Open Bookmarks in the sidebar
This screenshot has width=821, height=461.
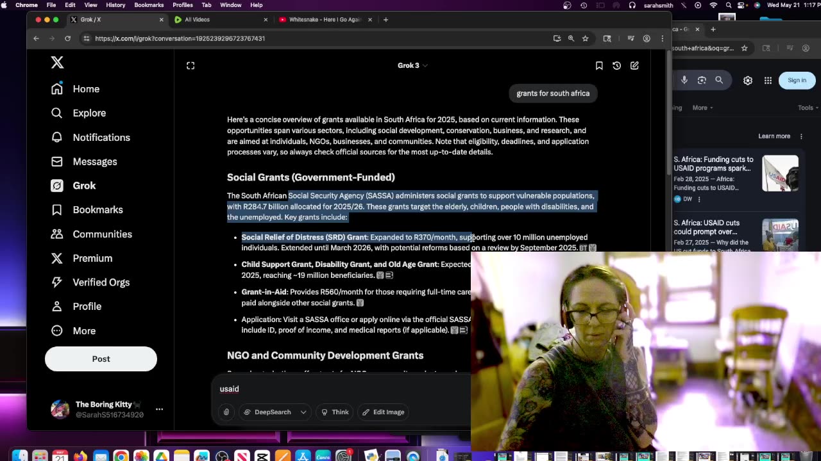click(x=87, y=209)
